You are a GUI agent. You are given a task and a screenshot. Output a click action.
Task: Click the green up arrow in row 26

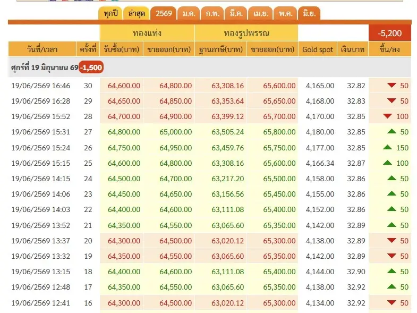pyautogui.click(x=387, y=147)
